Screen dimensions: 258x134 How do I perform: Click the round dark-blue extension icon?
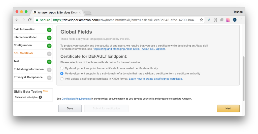235,20
